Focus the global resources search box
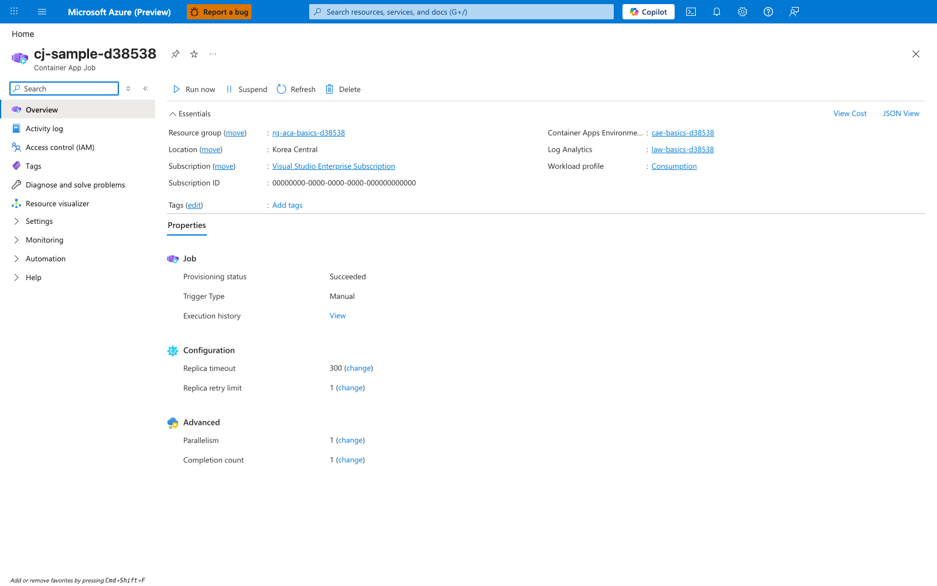Image resolution: width=937 pixels, height=586 pixels. (461, 12)
